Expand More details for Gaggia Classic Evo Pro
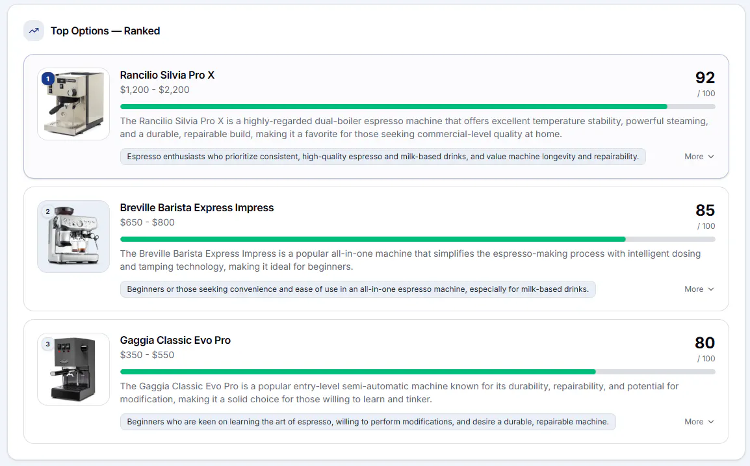This screenshot has width=750, height=466. pos(699,422)
